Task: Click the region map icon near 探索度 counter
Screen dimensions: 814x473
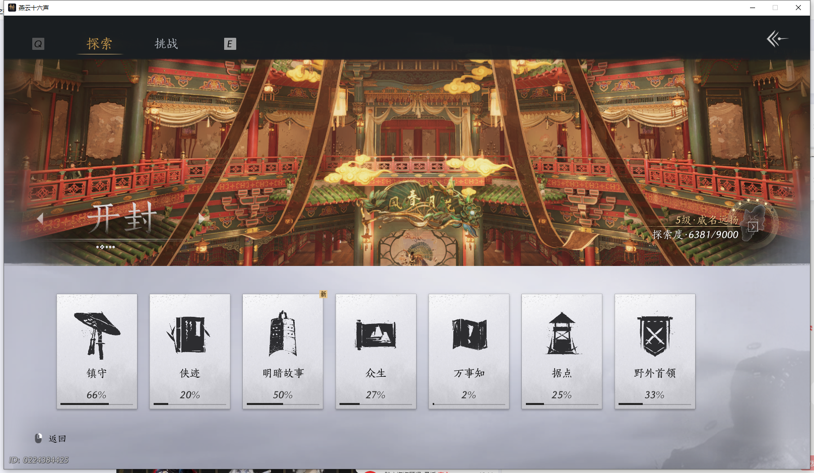Action: [753, 226]
